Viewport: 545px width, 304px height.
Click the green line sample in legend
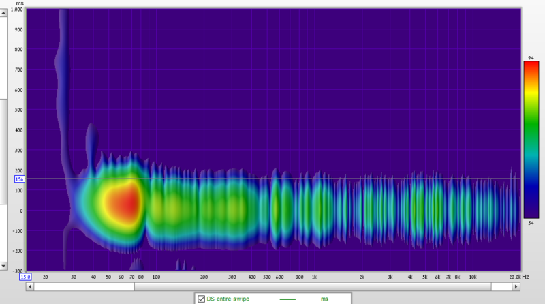pos(287,299)
